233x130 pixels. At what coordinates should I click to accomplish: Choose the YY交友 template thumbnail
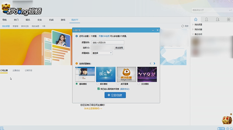pos(147,74)
